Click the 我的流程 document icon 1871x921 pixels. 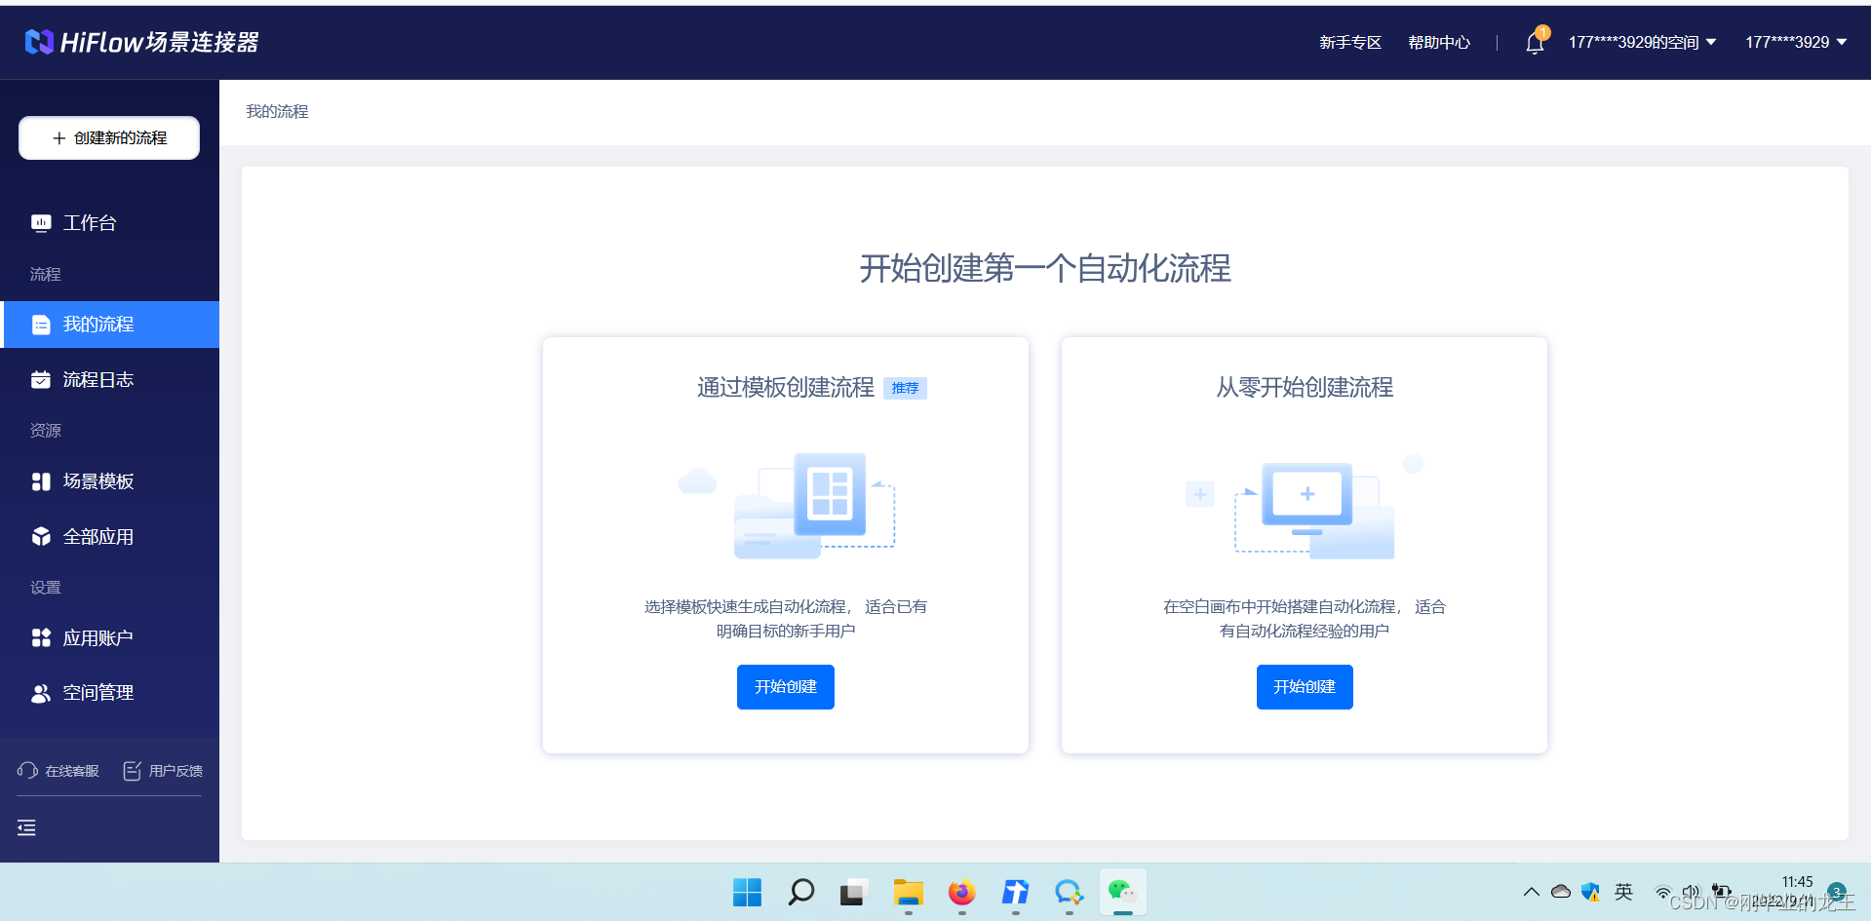[41, 325]
